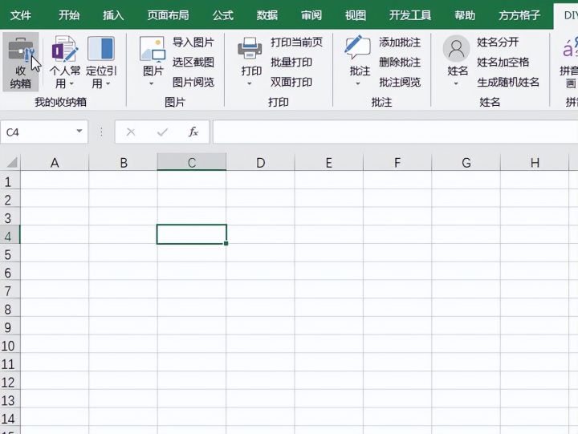
Task: Click the 批注 comment icon
Action: pyautogui.click(x=357, y=48)
